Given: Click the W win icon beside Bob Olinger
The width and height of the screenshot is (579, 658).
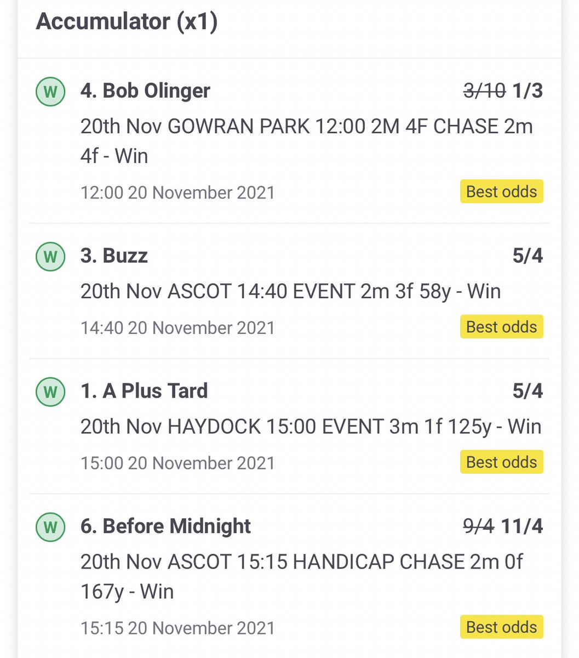Looking at the screenshot, I should pos(50,91).
